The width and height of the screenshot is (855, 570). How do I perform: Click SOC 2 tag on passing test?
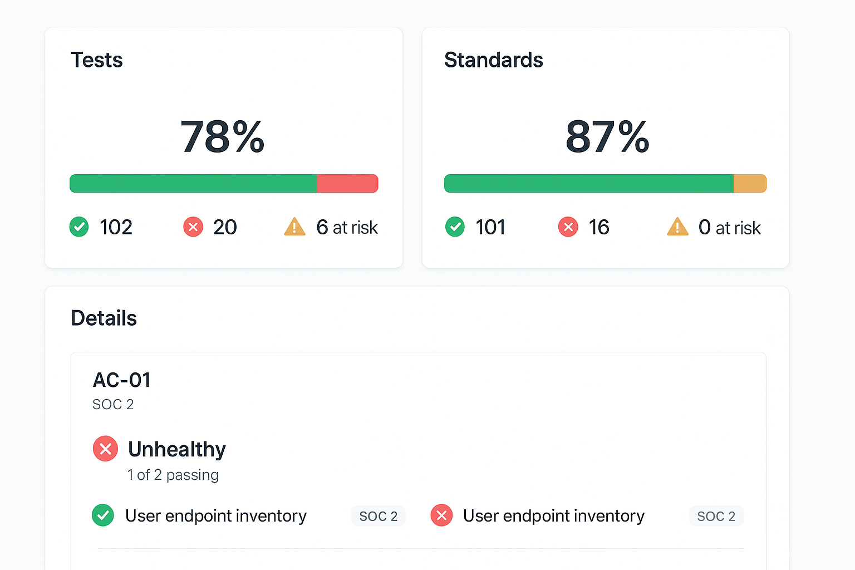pos(379,516)
